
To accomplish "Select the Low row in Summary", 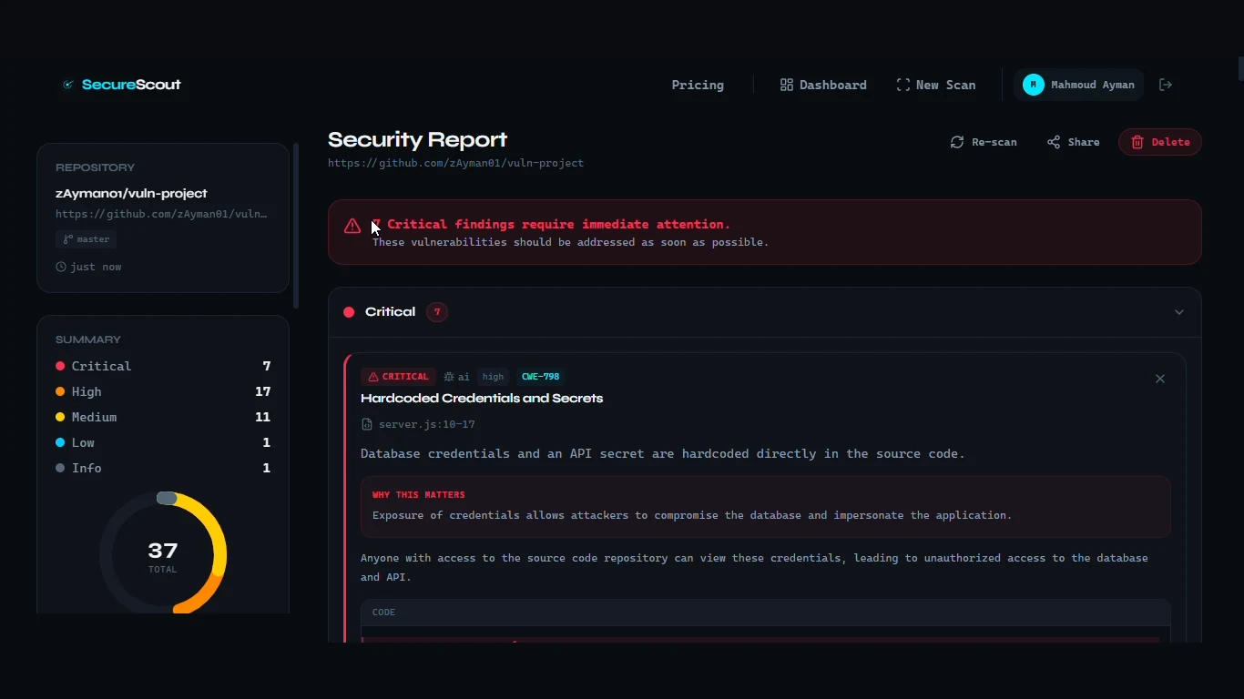I will coord(163,442).
